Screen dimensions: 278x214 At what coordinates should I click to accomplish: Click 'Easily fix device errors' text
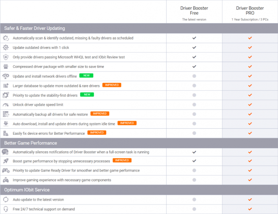pos(49,133)
